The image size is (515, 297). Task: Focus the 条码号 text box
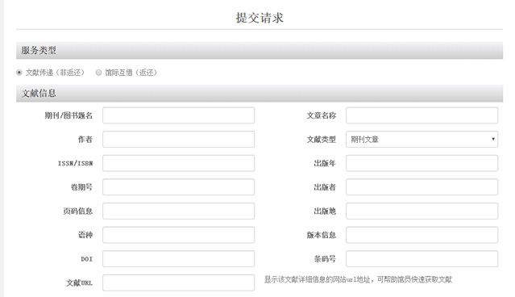pyautogui.click(x=422, y=258)
